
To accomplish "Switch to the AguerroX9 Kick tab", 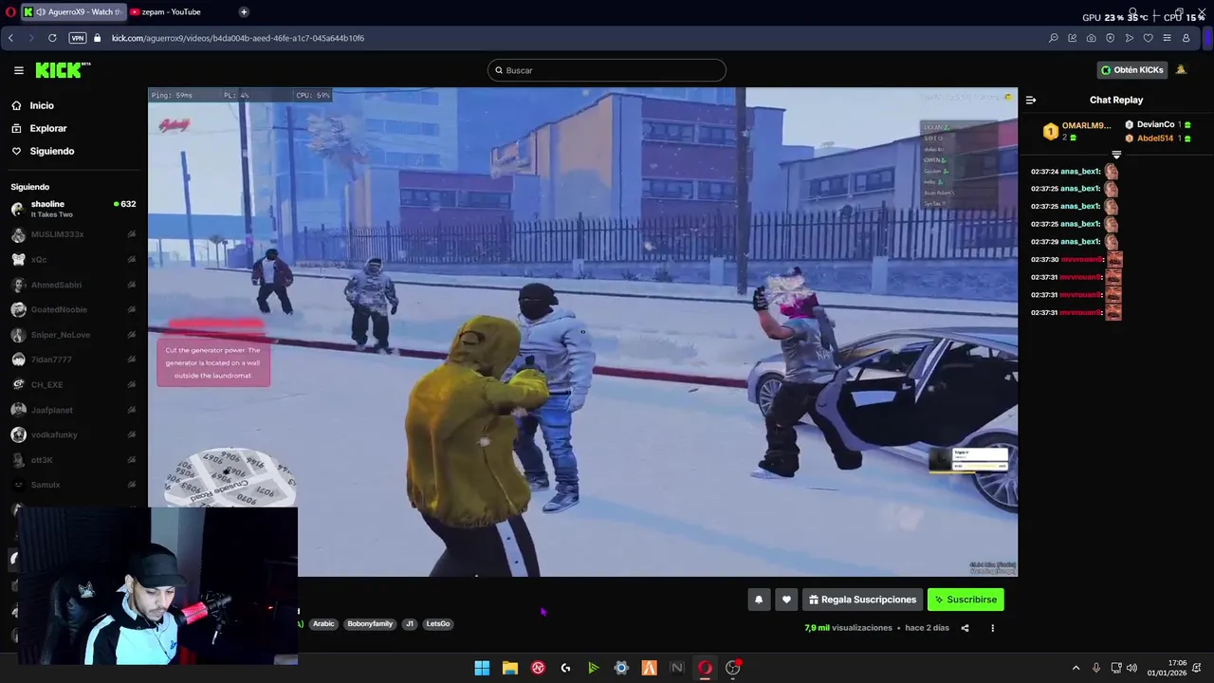I will [x=73, y=12].
